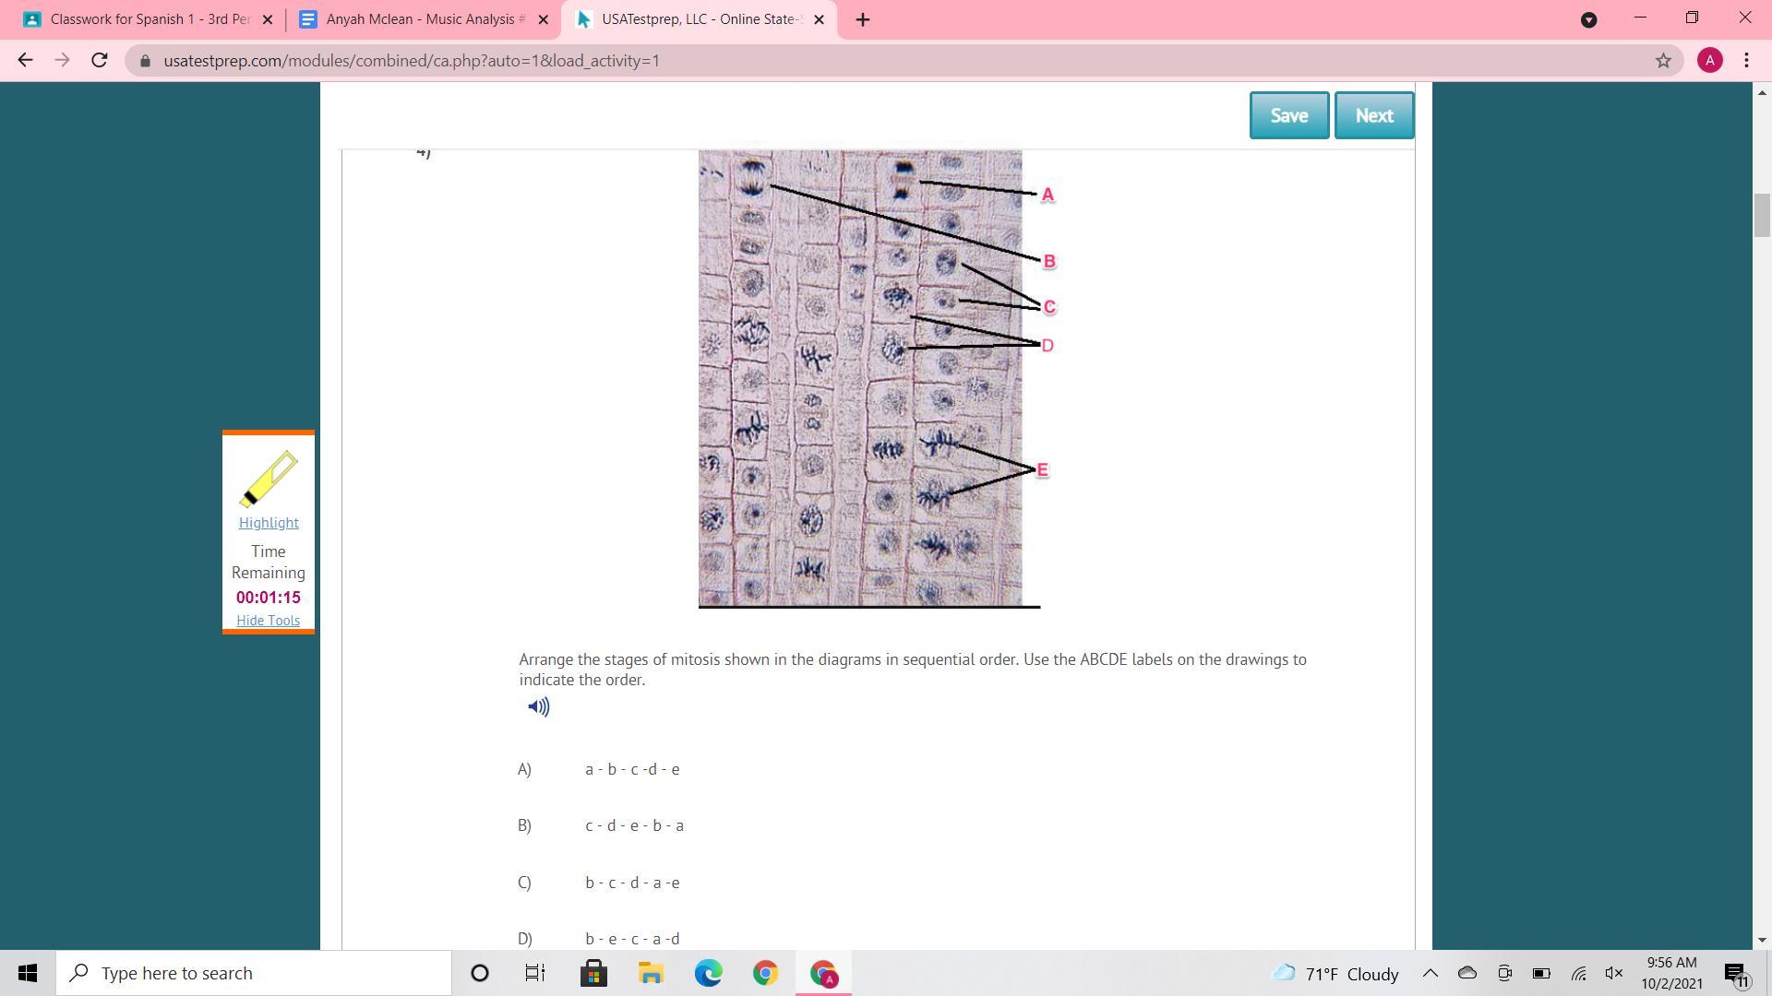Bookmark page with star icon
Screen dimensions: 1772x996
1663,61
